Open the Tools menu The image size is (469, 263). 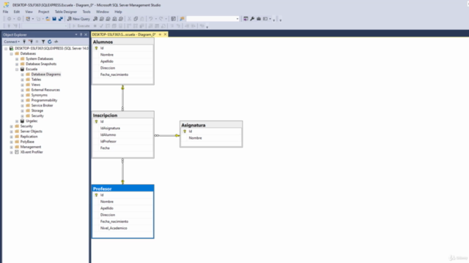86,12
